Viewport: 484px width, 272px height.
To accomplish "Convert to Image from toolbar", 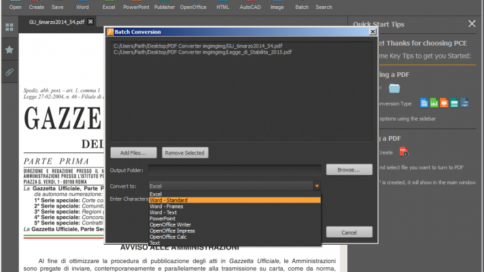I will (x=277, y=5).
